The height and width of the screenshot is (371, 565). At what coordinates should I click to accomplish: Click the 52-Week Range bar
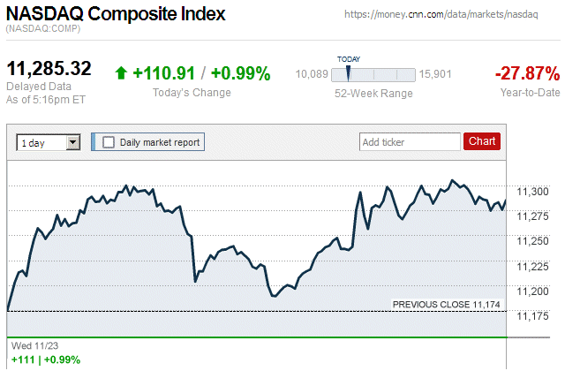(x=373, y=74)
